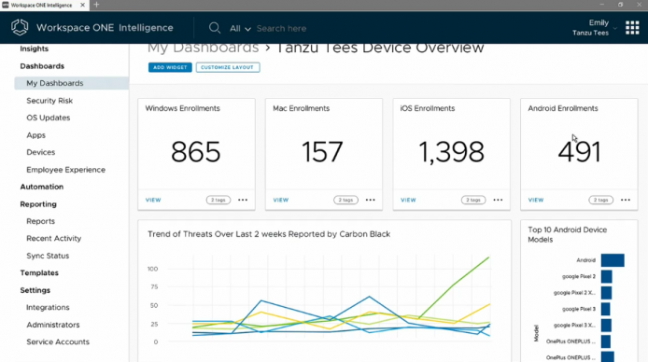
Task: Open the Integrations settings item
Action: (x=48, y=308)
